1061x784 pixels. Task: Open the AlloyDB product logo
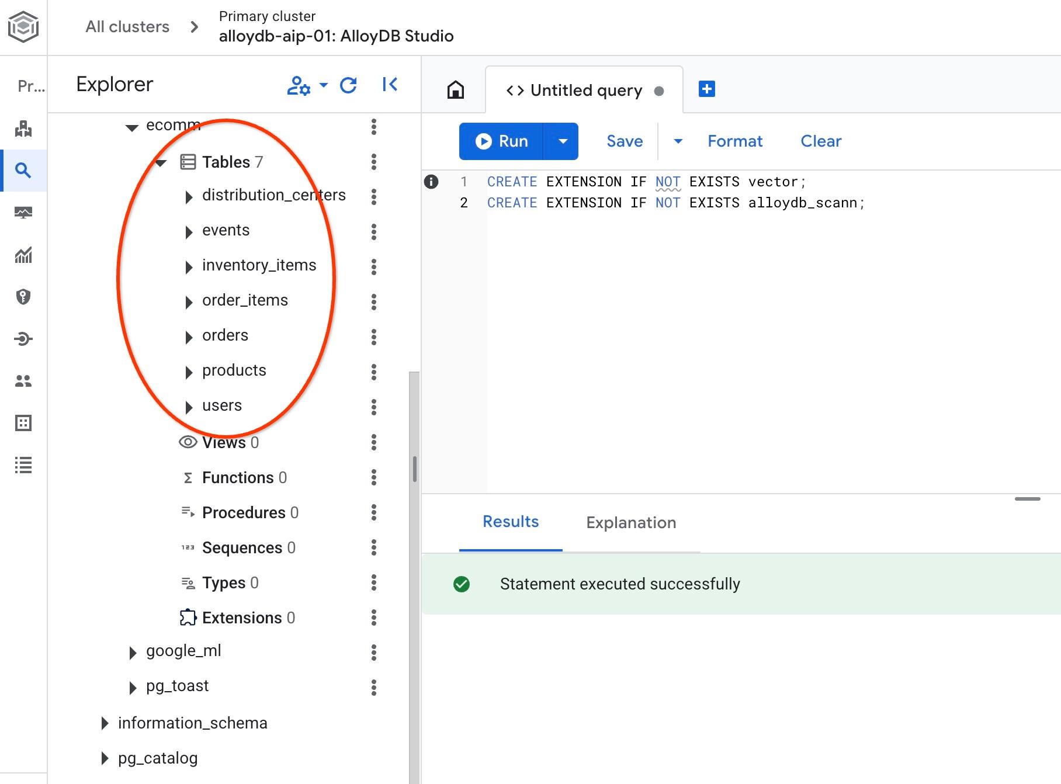(23, 27)
